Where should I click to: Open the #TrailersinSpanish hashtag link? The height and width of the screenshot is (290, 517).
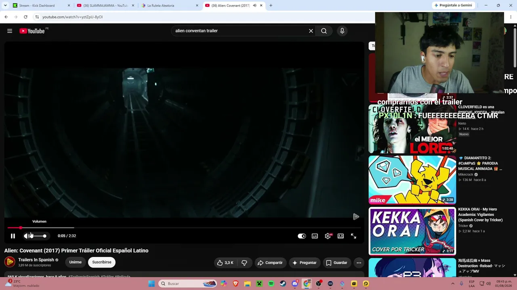click(84, 277)
